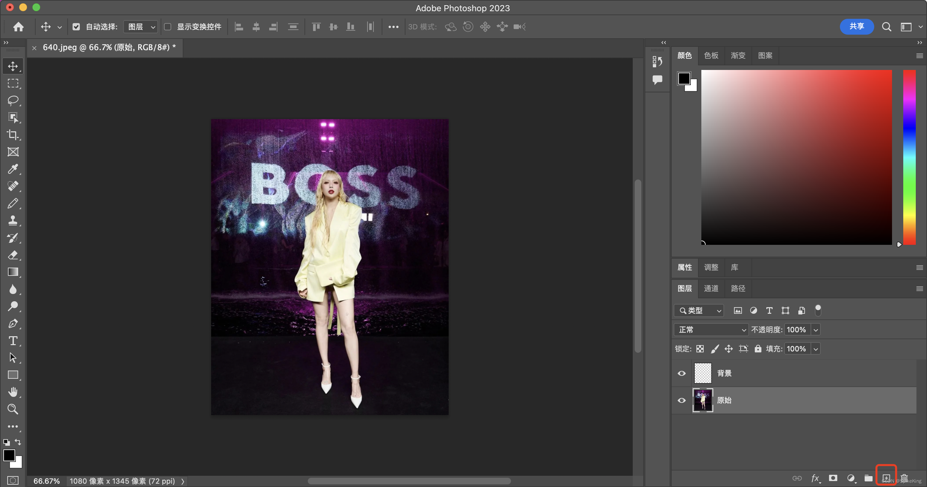Uncheck the 自动选择 checkbox

pyautogui.click(x=76, y=27)
